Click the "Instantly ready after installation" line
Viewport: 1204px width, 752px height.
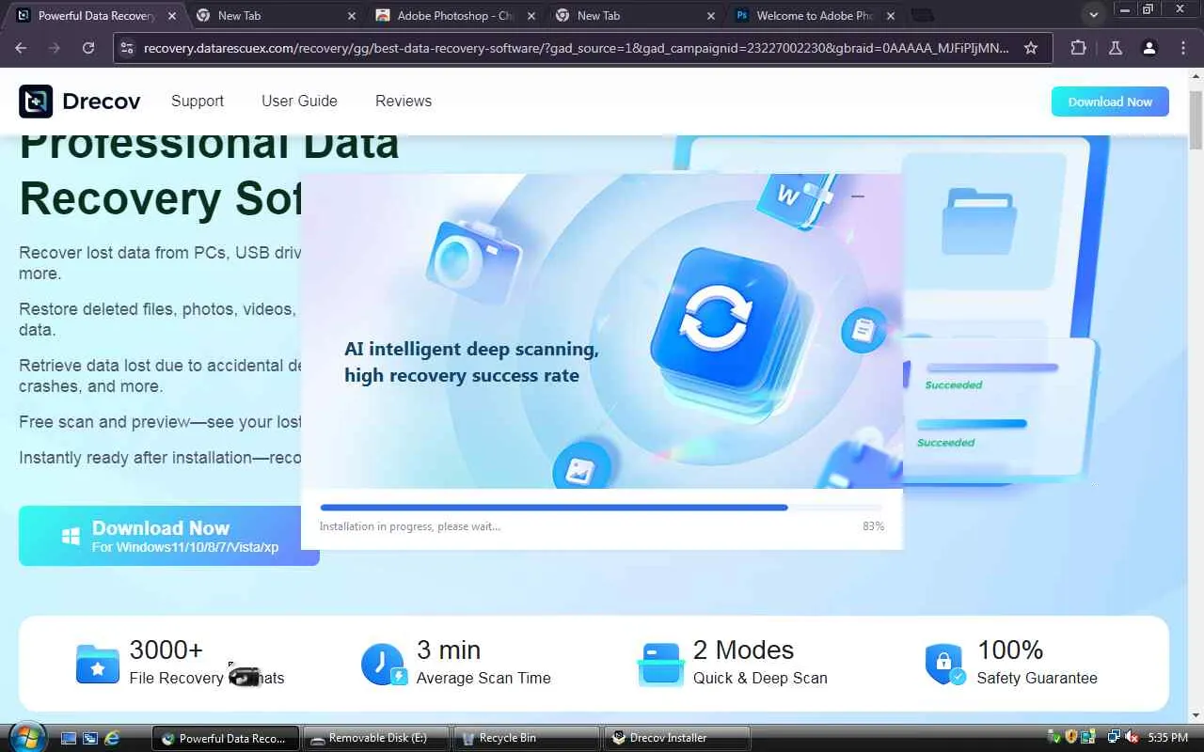click(x=160, y=458)
